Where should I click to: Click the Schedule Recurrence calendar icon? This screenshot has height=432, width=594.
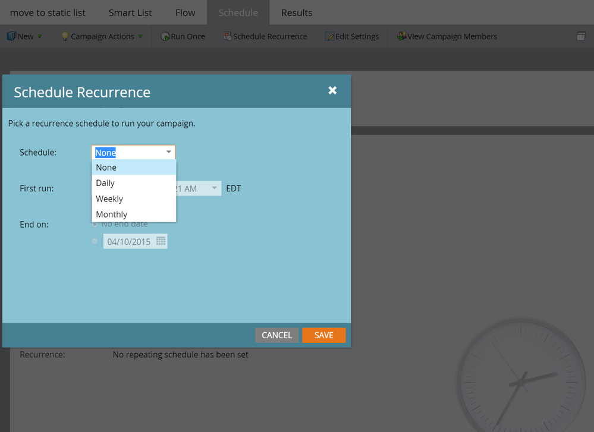[227, 36]
